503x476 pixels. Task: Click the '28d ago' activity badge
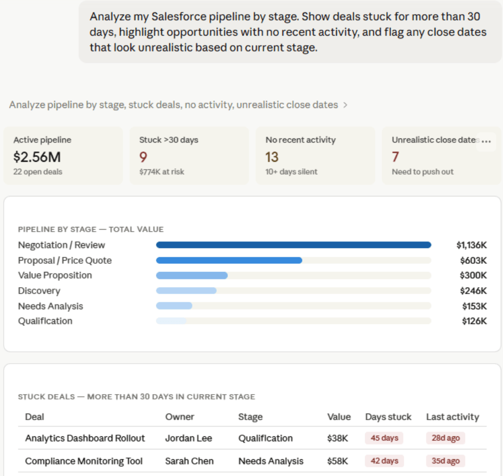point(445,438)
